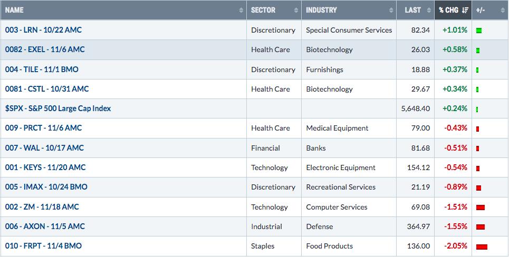Open the 003 - LRN - 10/22 AMC link
The width and height of the screenshot is (509, 257).
pos(43,30)
